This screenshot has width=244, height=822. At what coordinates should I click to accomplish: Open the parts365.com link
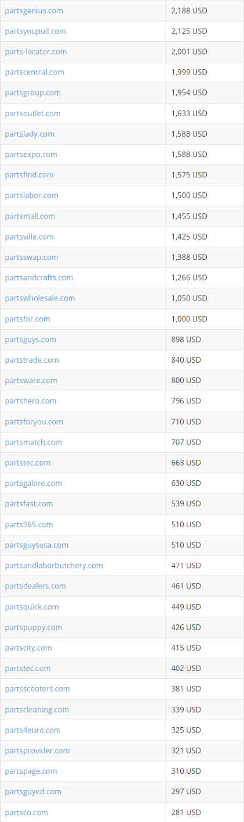pyautogui.click(x=29, y=524)
